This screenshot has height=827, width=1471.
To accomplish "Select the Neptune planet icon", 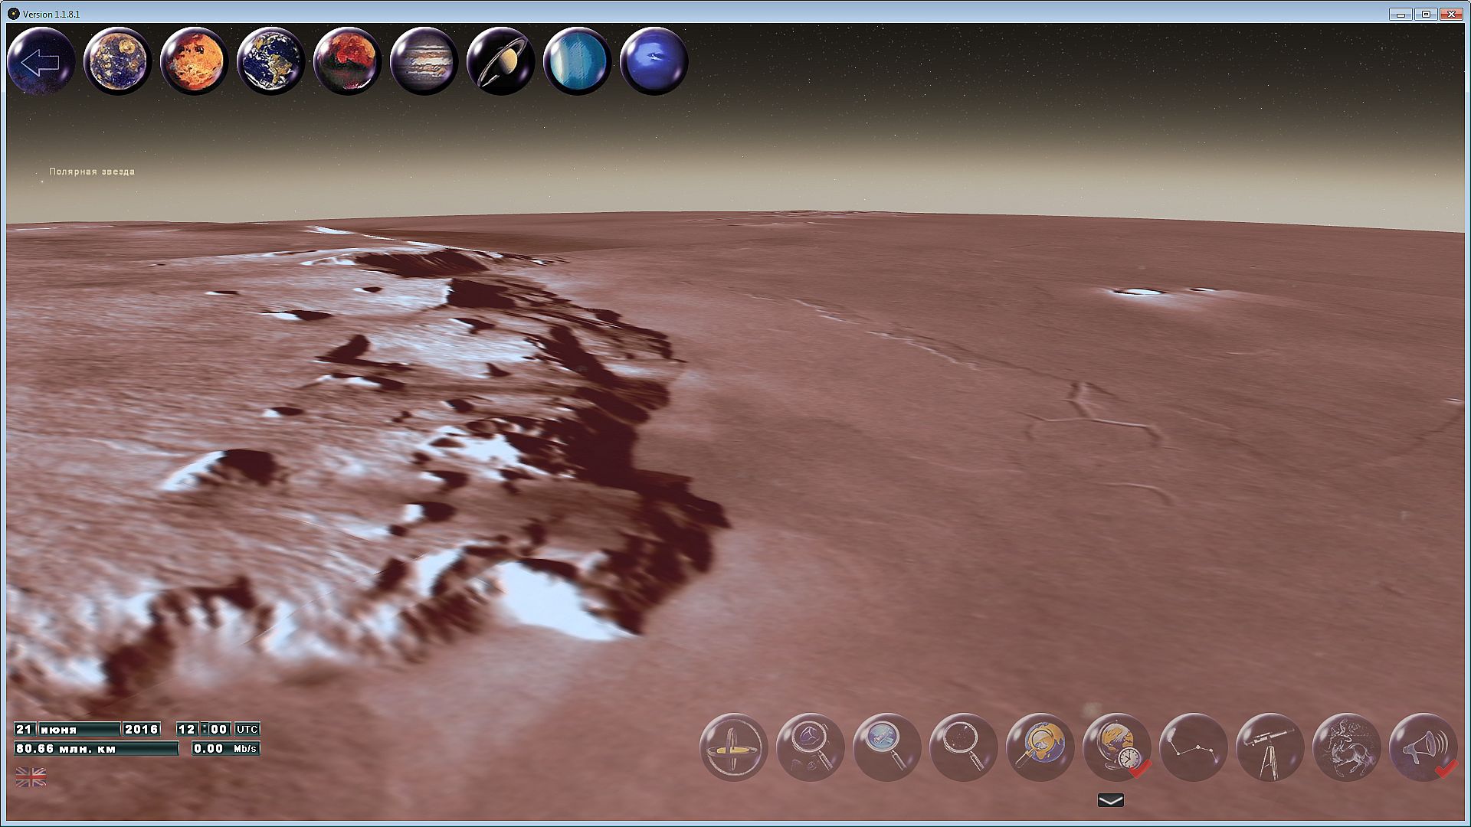I will click(x=654, y=61).
